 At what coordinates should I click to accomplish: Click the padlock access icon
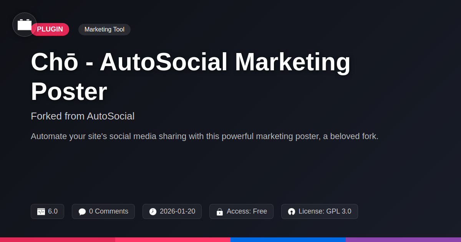[x=220, y=212]
